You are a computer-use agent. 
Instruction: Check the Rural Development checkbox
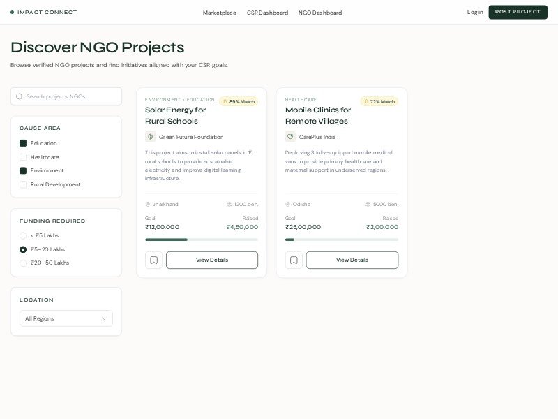23,184
